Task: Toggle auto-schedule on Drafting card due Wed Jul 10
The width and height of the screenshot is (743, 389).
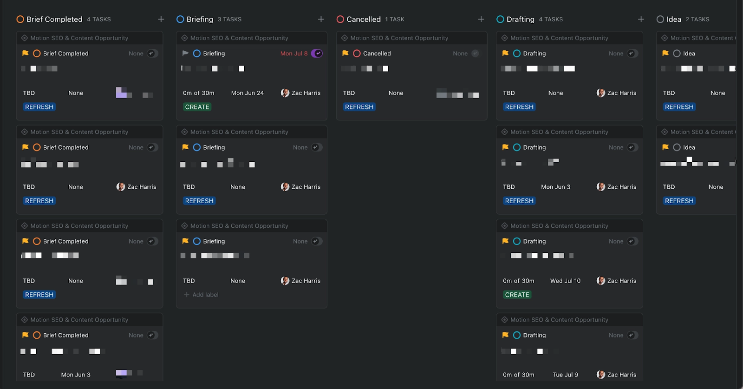Action: pos(632,241)
